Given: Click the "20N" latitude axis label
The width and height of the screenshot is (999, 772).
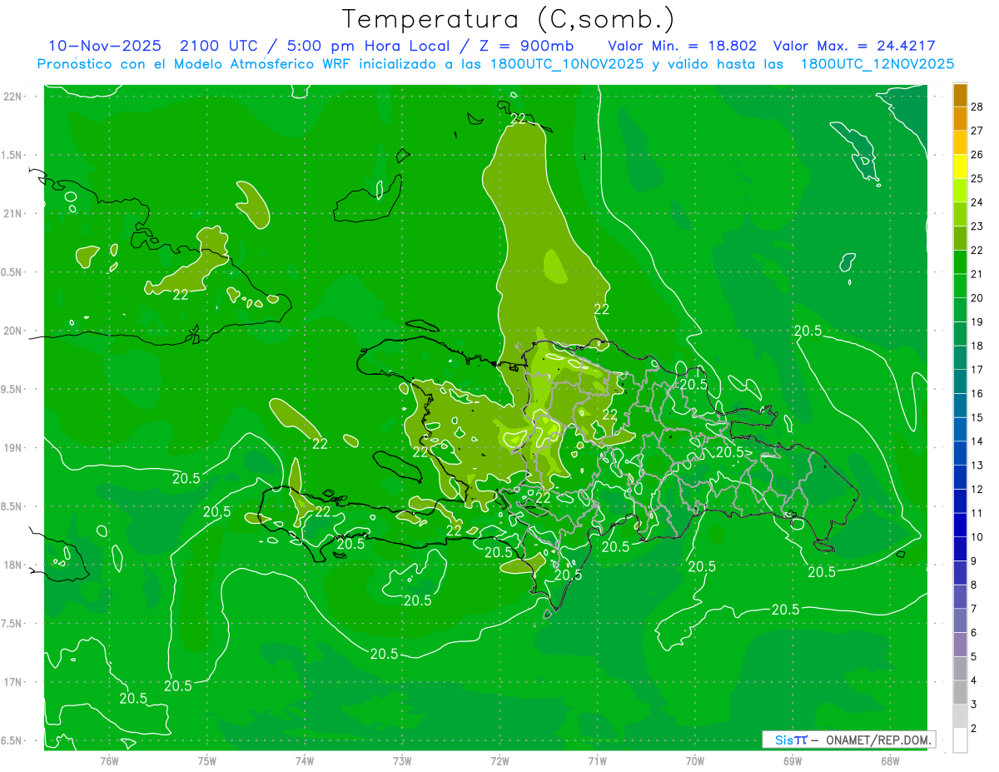Looking at the screenshot, I should click(x=14, y=331).
